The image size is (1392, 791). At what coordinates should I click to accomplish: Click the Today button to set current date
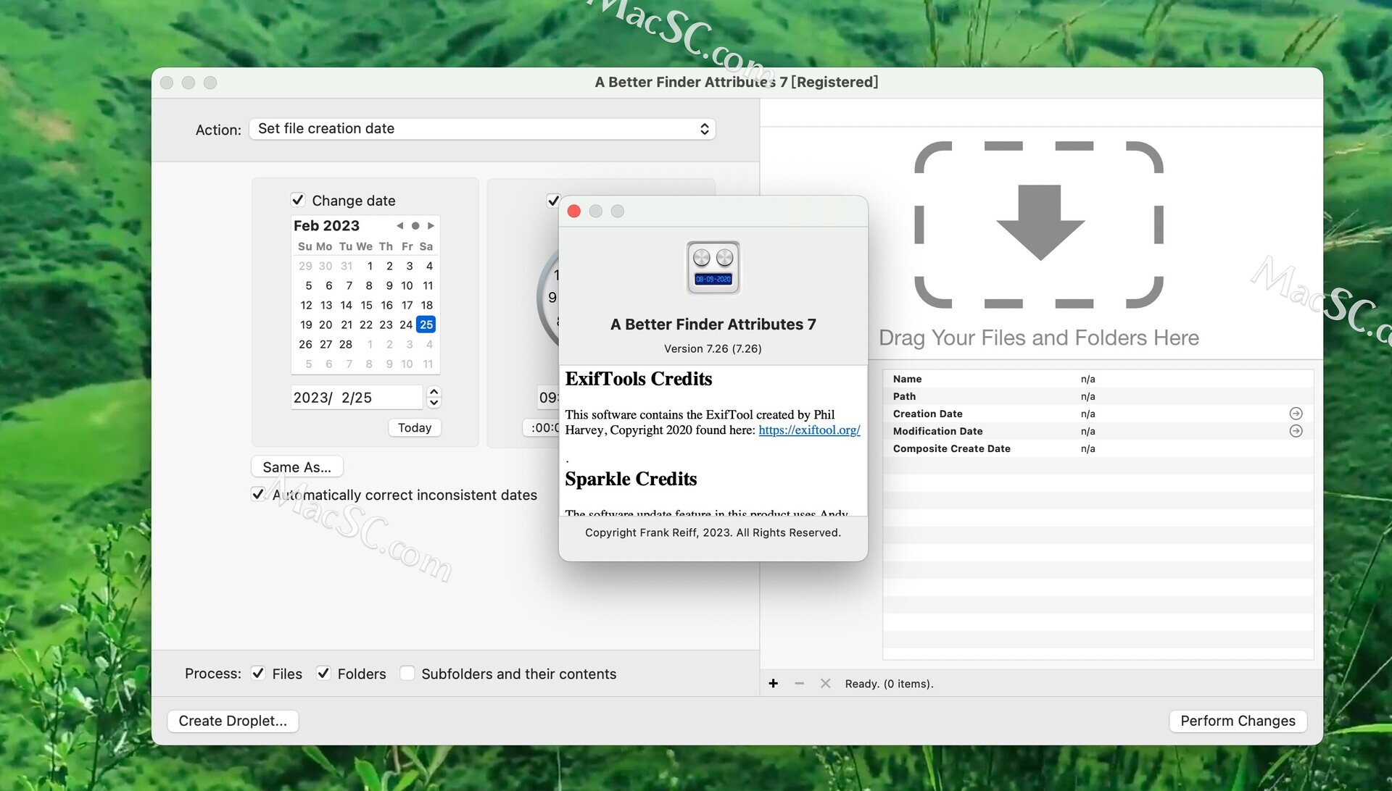pyautogui.click(x=415, y=427)
